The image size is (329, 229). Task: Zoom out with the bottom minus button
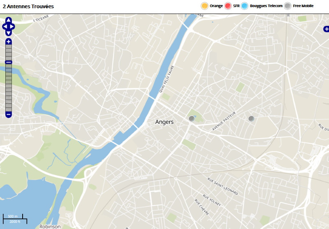pos(9,114)
